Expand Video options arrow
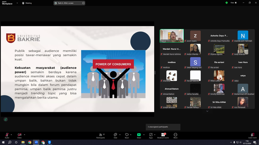This screenshot has height=145, width=259. pos(24,135)
